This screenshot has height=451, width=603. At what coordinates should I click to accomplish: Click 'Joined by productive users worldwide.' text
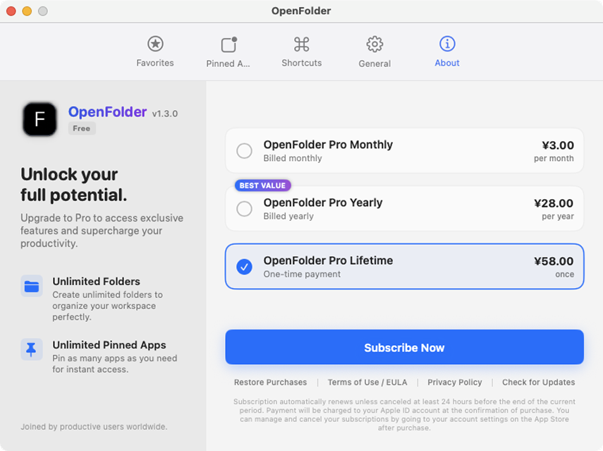click(x=94, y=427)
